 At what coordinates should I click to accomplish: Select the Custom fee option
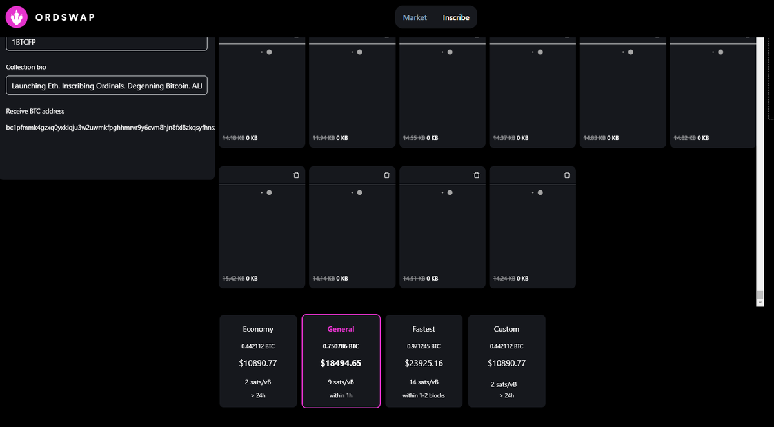506,361
